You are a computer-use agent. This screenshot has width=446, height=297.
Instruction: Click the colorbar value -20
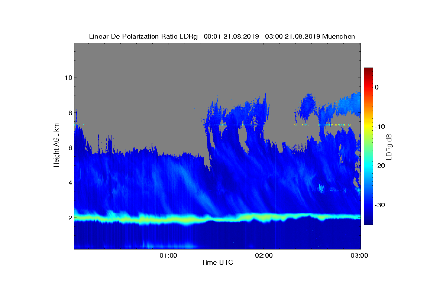pos(379,166)
